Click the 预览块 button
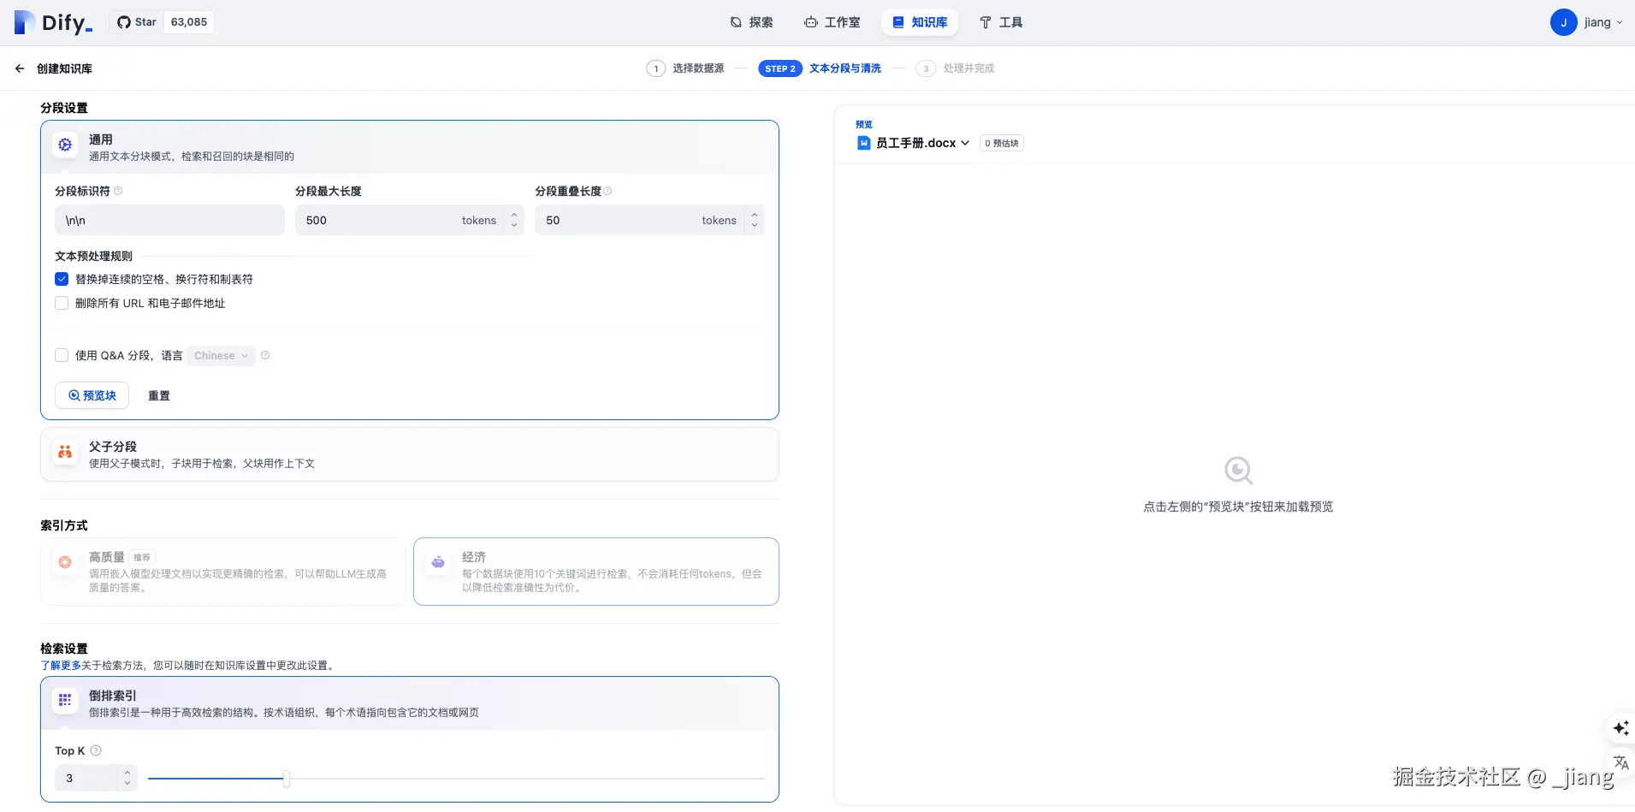 92,394
